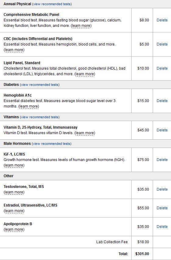Click learn more for Vitamin D test
Screen dimensions: 171x260
pos(85,133)
